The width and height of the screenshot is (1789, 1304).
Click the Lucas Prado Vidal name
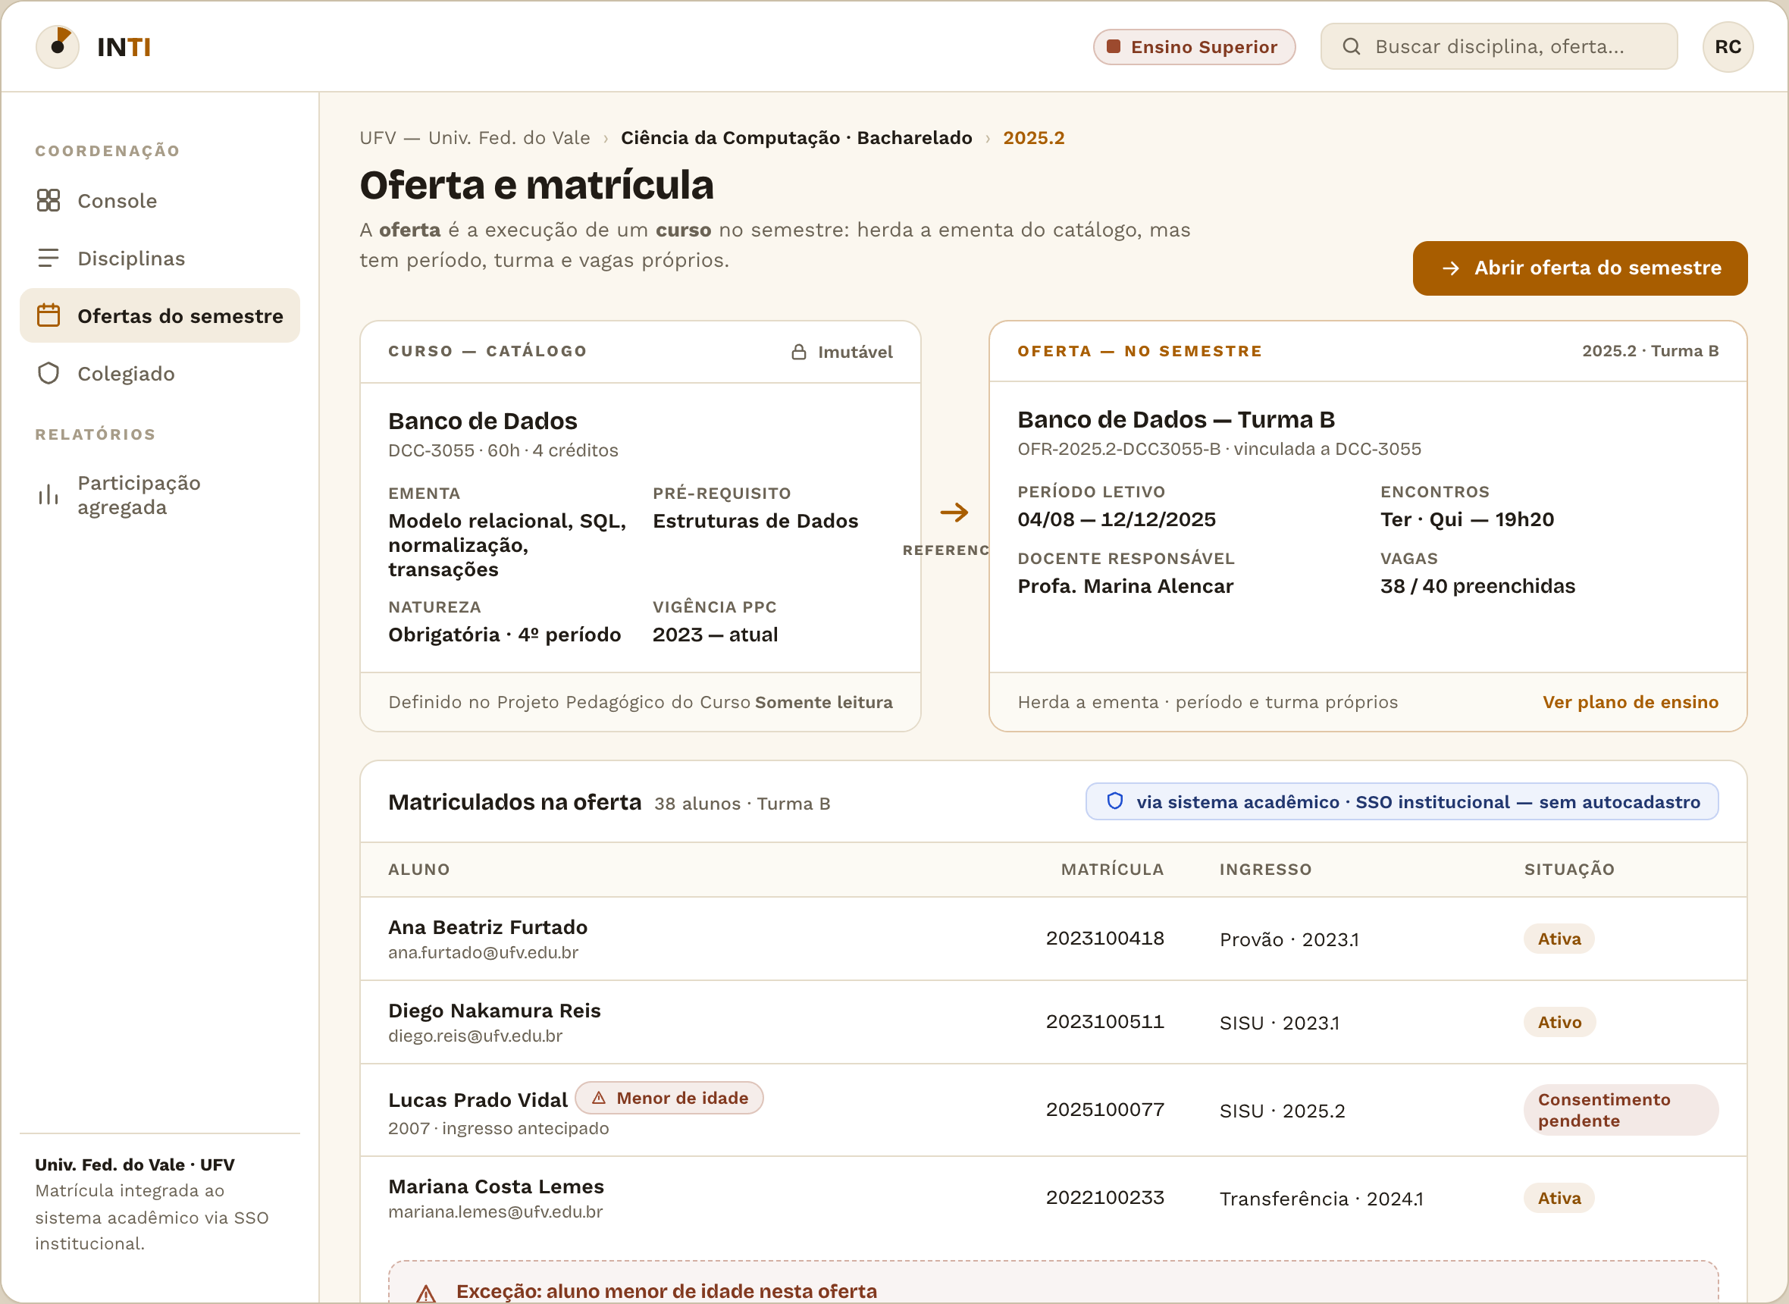coord(478,1099)
